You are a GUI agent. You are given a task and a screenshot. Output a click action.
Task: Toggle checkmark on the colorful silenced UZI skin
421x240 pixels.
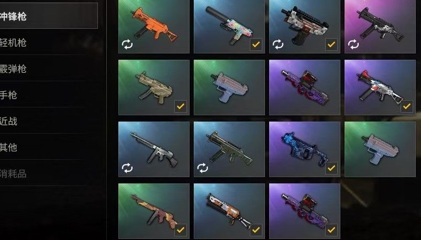point(256,45)
